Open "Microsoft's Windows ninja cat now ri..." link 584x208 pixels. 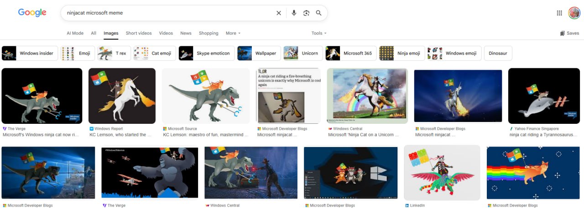42,135
